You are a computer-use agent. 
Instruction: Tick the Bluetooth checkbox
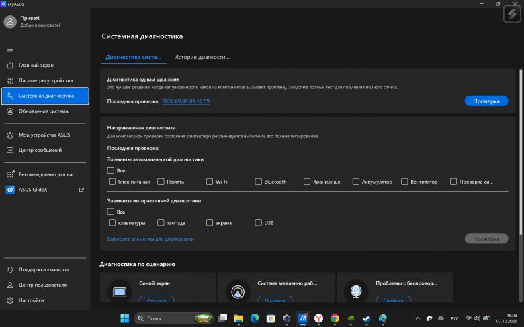[259, 182]
